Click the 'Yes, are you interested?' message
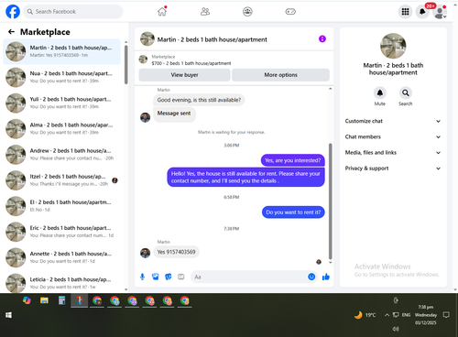The image size is (458, 337). [x=293, y=160]
